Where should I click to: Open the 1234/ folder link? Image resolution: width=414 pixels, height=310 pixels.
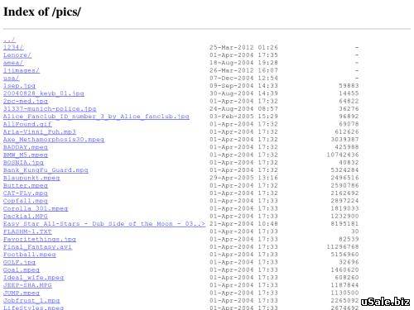[13, 47]
